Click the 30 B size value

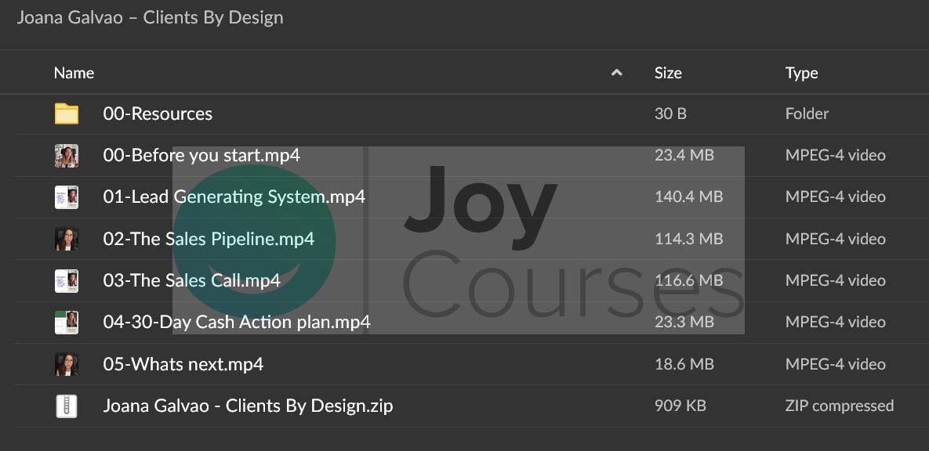(x=670, y=114)
